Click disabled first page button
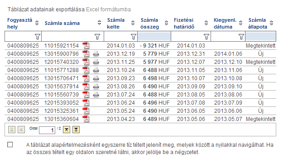This screenshot has width=288, height=164. [12, 130]
